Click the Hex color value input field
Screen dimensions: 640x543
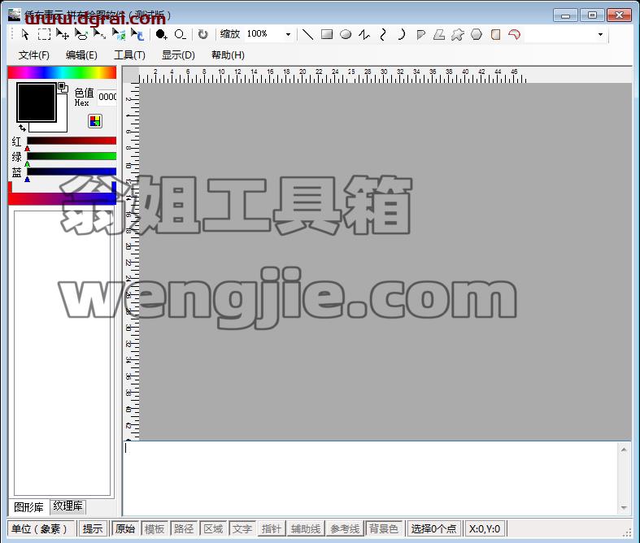[107, 97]
